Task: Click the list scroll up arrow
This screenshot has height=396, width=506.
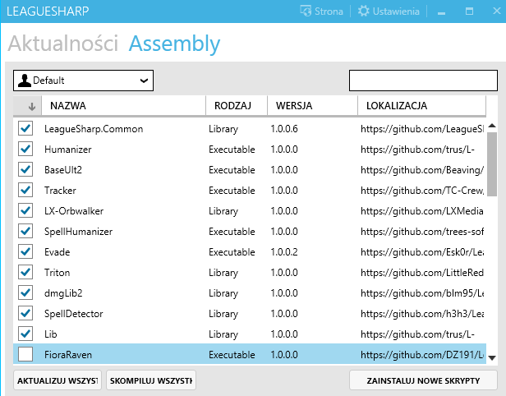Action: pos(492,126)
